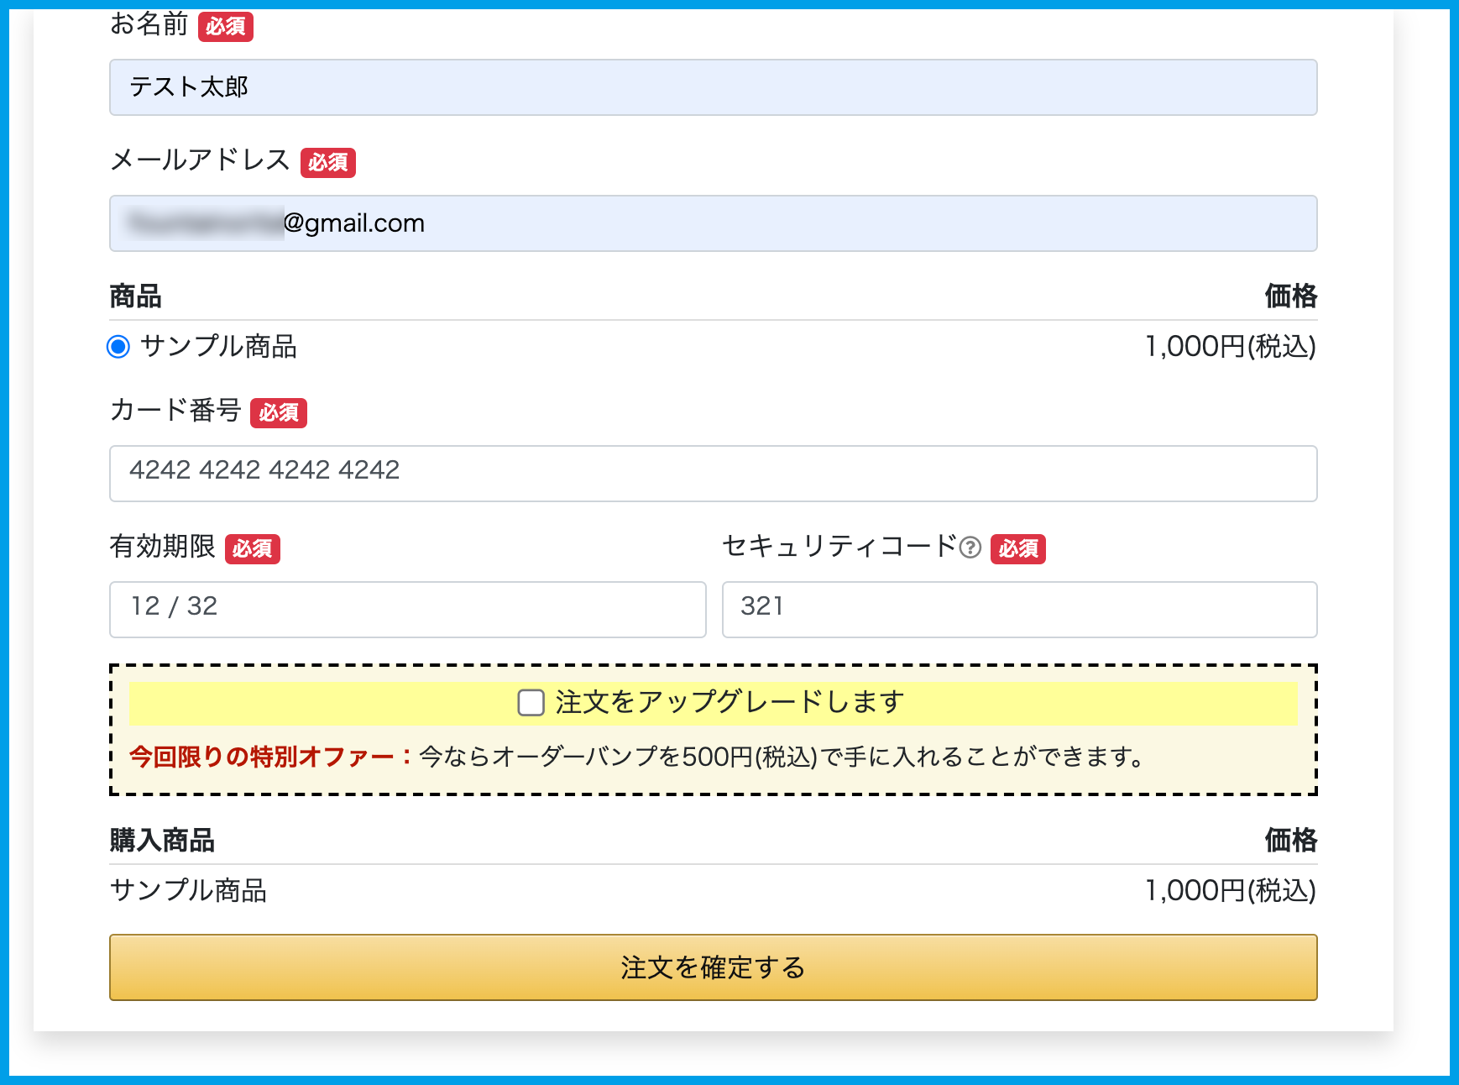The width and height of the screenshot is (1459, 1085).
Task: Click the 必須 badge beside お名前
Action: (x=225, y=27)
